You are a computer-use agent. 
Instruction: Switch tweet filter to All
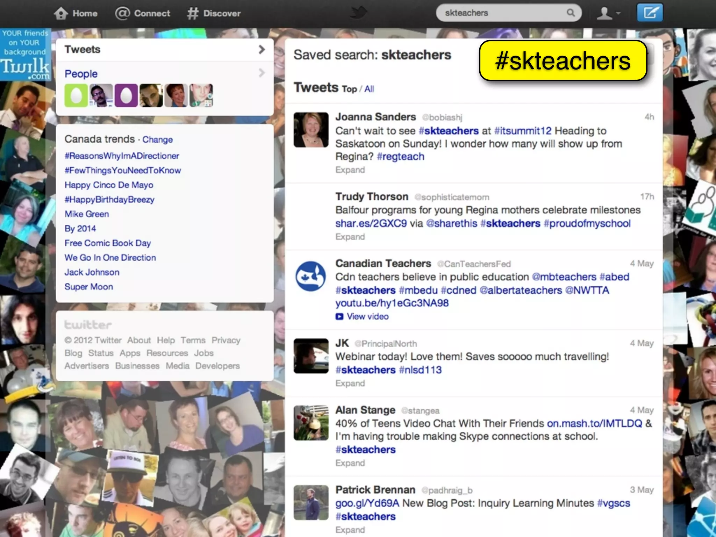(369, 89)
